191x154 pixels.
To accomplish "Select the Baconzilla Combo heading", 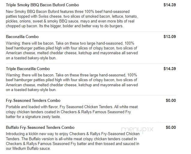I will click(22, 37).
